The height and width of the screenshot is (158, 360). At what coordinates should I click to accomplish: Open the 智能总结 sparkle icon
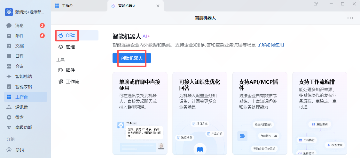tap(9, 76)
